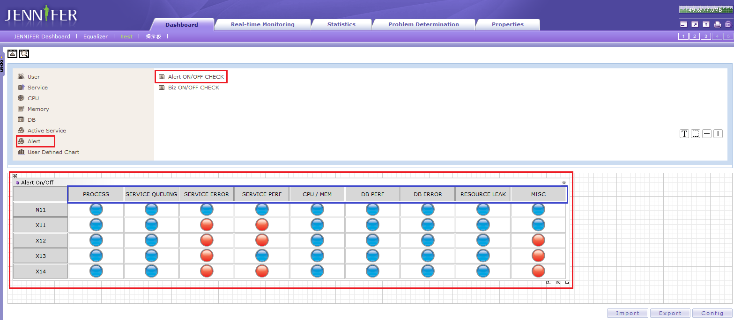Viewport: 734px width, 323px height.
Task: Click the widget move handle at top-left corner
Action: 15,176
